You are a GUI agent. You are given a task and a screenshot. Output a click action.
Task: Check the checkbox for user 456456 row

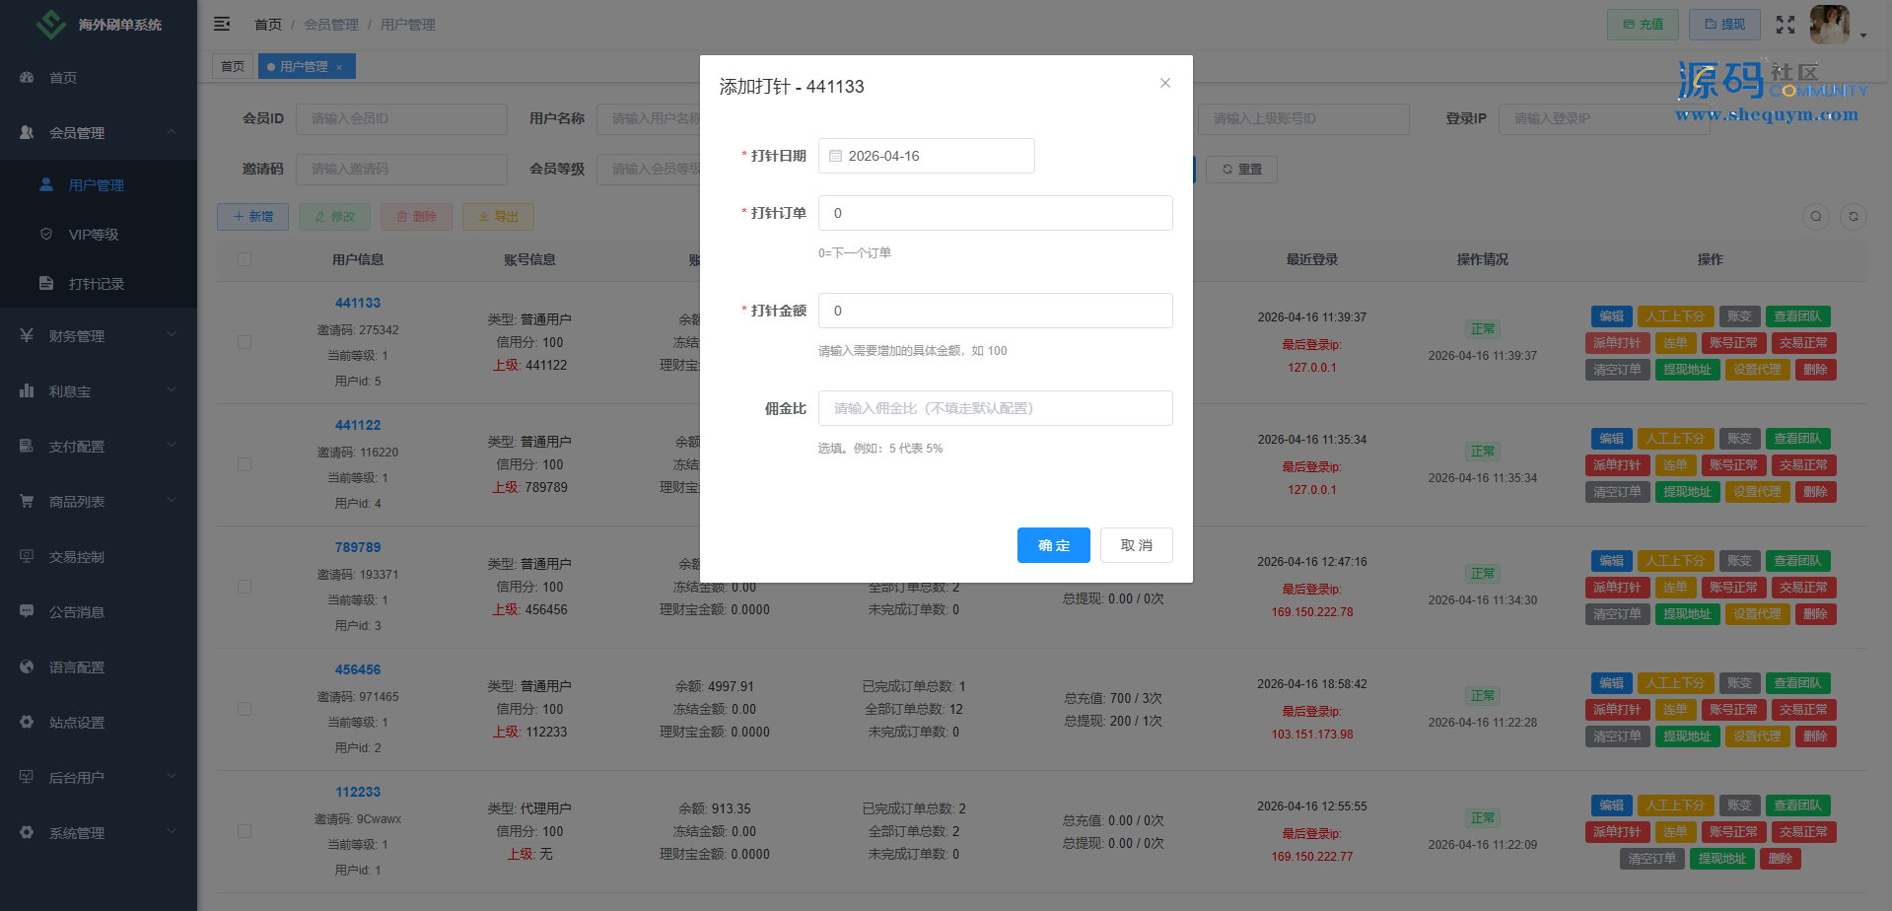coord(245,709)
